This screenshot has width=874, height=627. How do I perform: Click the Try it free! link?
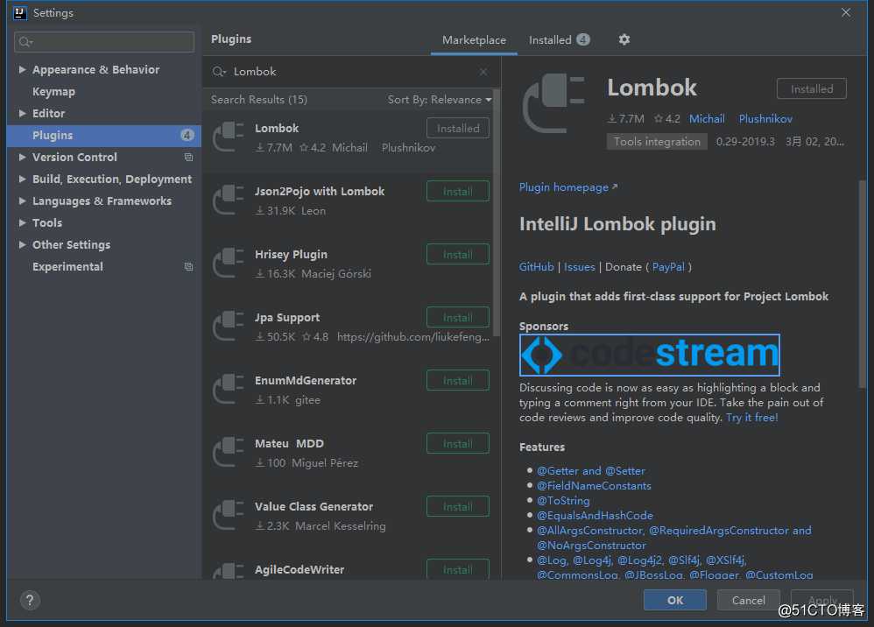(752, 418)
